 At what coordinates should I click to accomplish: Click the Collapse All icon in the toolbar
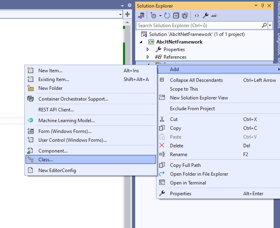point(176,16)
